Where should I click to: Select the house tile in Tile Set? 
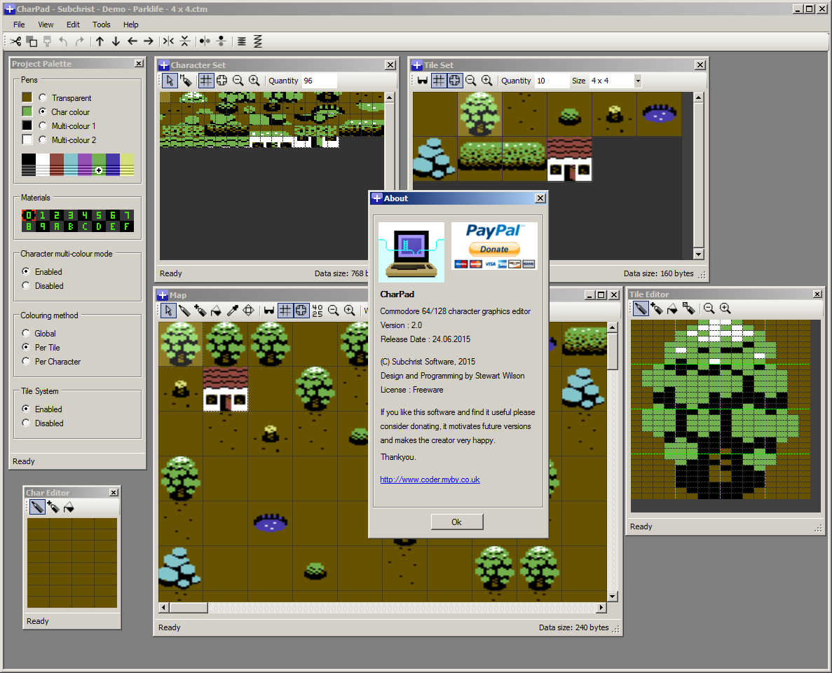(569, 159)
